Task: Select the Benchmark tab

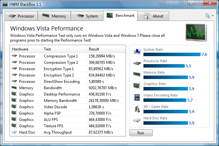Action: point(120,16)
